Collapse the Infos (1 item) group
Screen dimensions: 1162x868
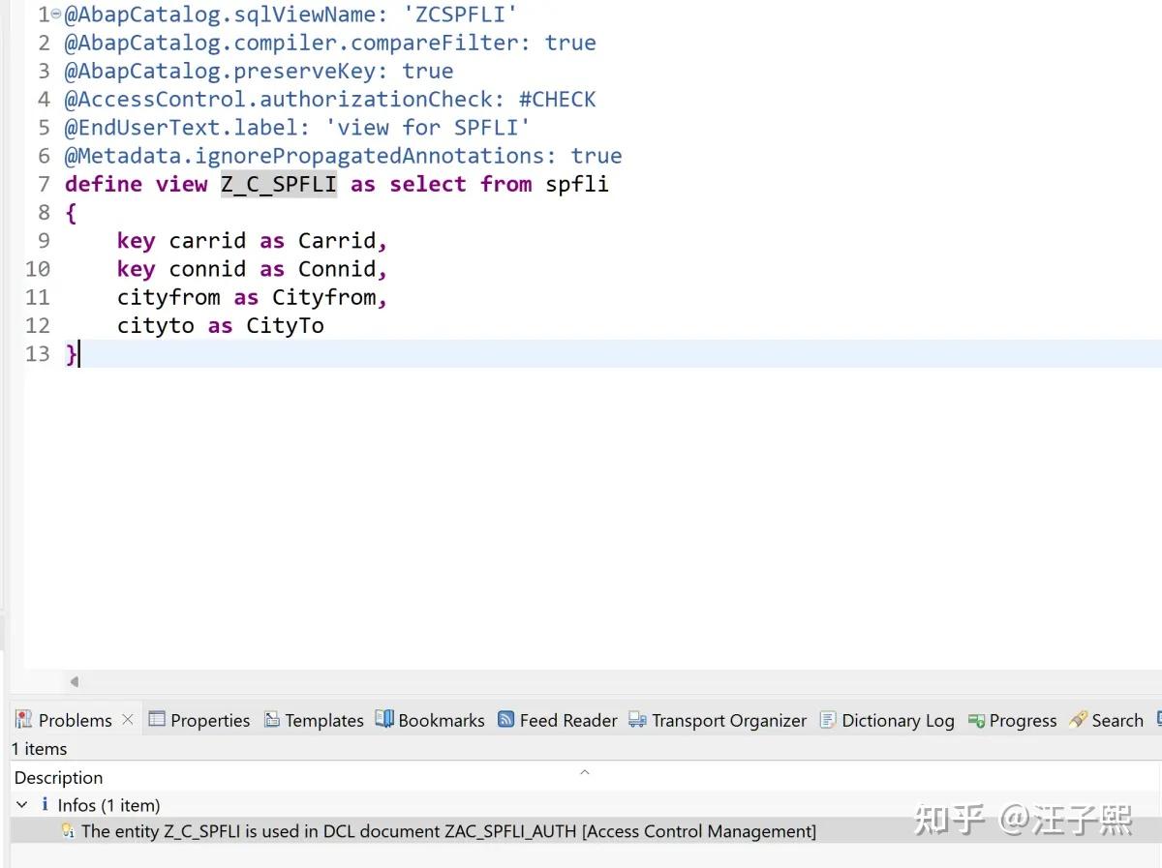coord(22,804)
